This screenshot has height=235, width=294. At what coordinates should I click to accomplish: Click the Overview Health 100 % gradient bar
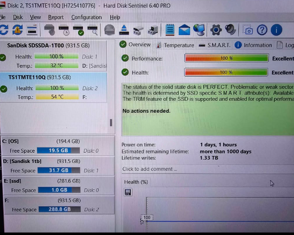226,72
